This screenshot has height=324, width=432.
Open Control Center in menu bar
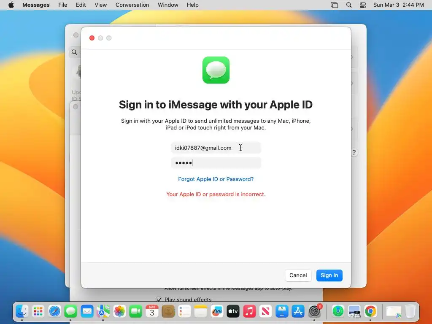coord(363,5)
